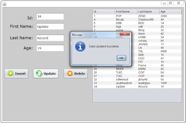This screenshot has width=186, height=123.
Task: Select the Record cell in table
Action: pos(148,86)
